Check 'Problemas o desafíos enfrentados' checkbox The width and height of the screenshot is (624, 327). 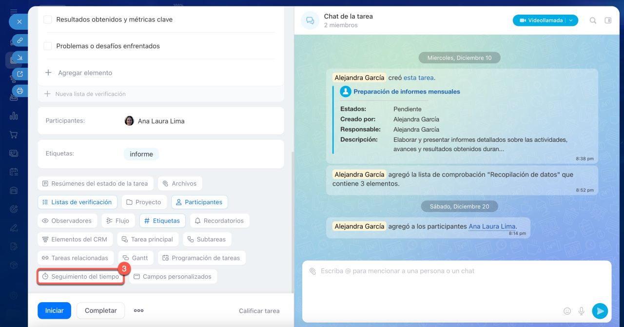click(48, 46)
